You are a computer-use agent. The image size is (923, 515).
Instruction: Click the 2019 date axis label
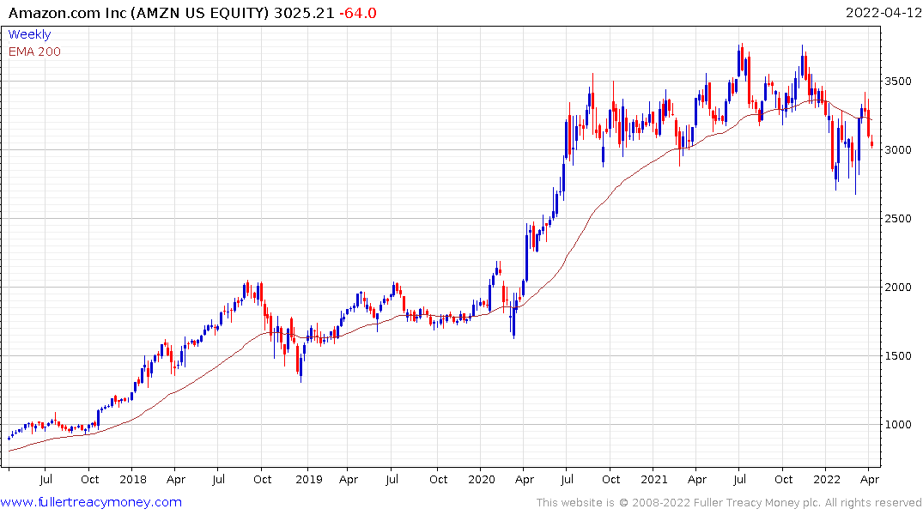[309, 480]
